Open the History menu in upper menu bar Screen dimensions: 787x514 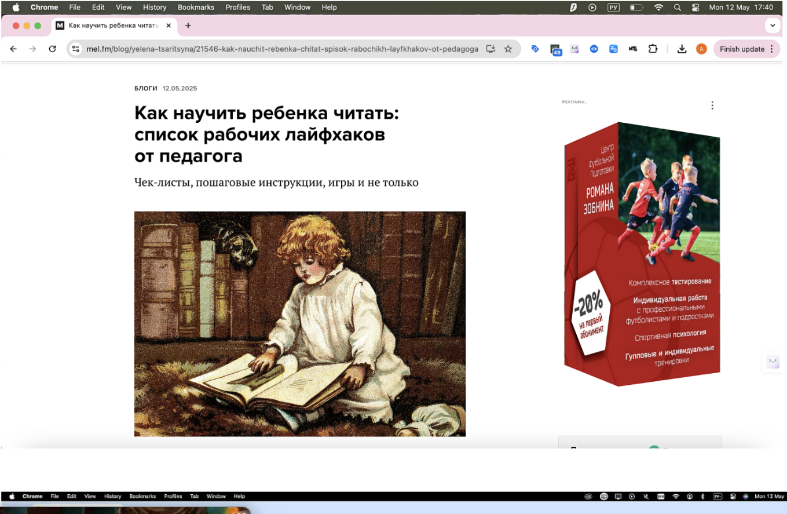tap(155, 8)
